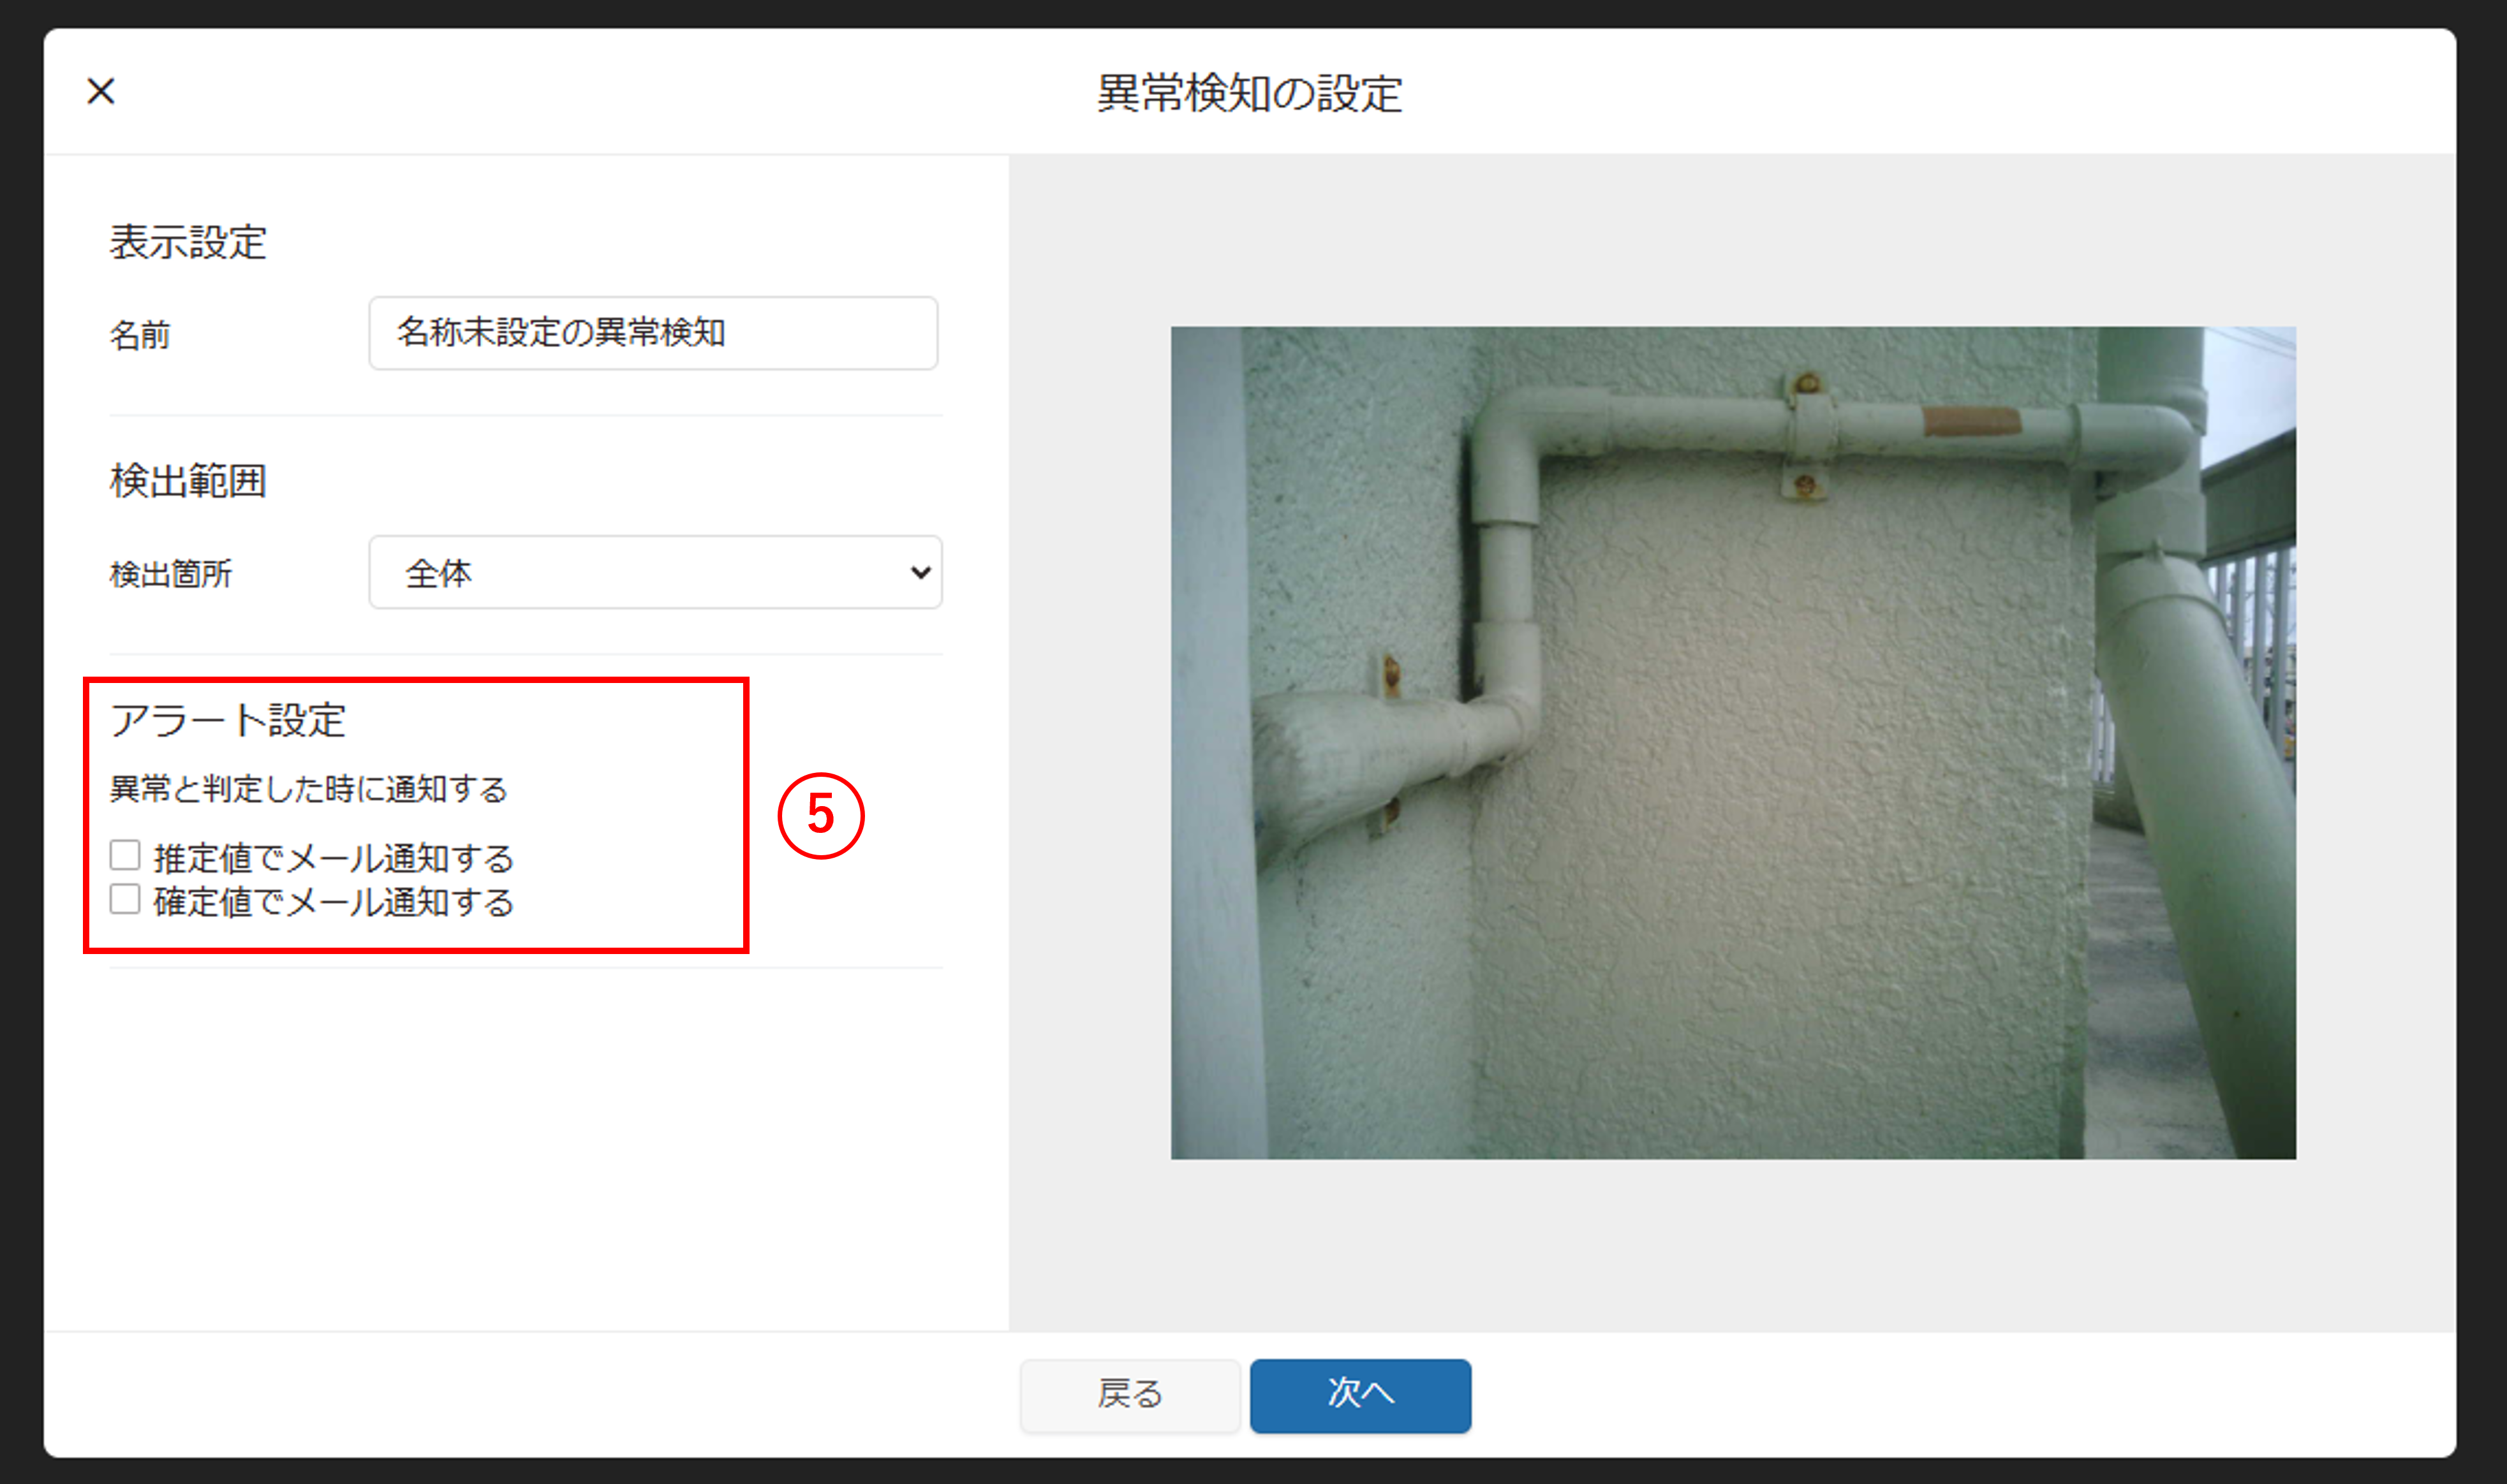Close the 異常検知の設定 dialog with X
The width and height of the screenshot is (2507, 1484).
pyautogui.click(x=101, y=91)
